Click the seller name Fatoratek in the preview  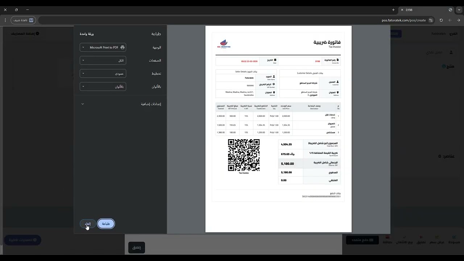249,78
